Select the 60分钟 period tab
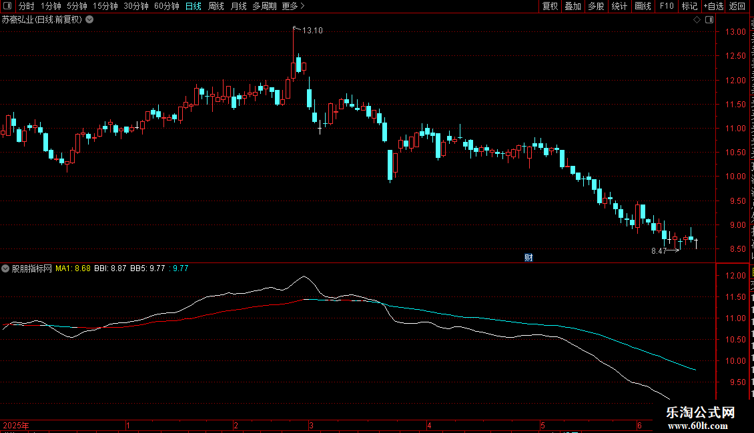Screen dimensions: 754x433 167,6
